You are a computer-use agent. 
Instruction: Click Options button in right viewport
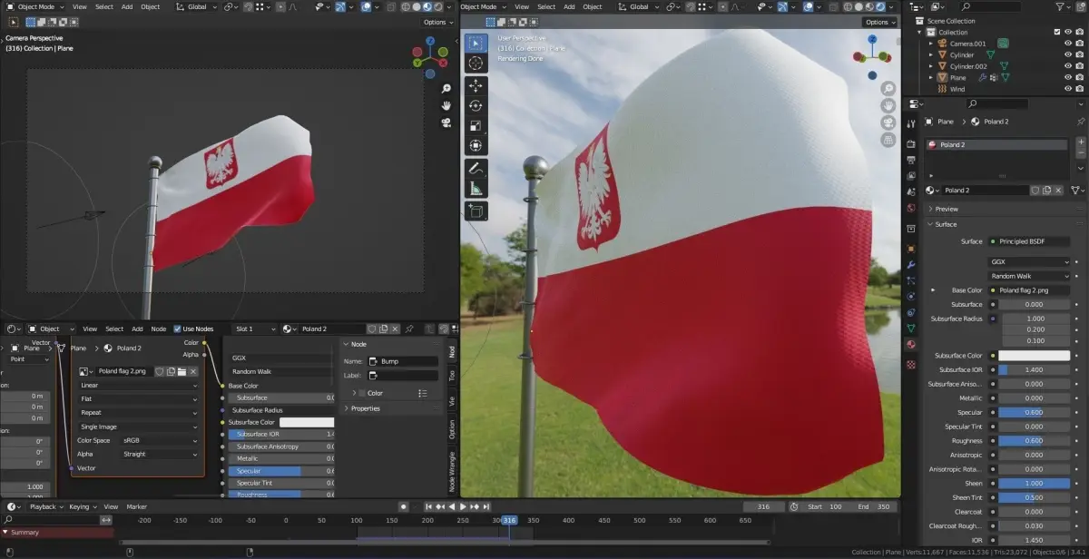click(x=879, y=22)
